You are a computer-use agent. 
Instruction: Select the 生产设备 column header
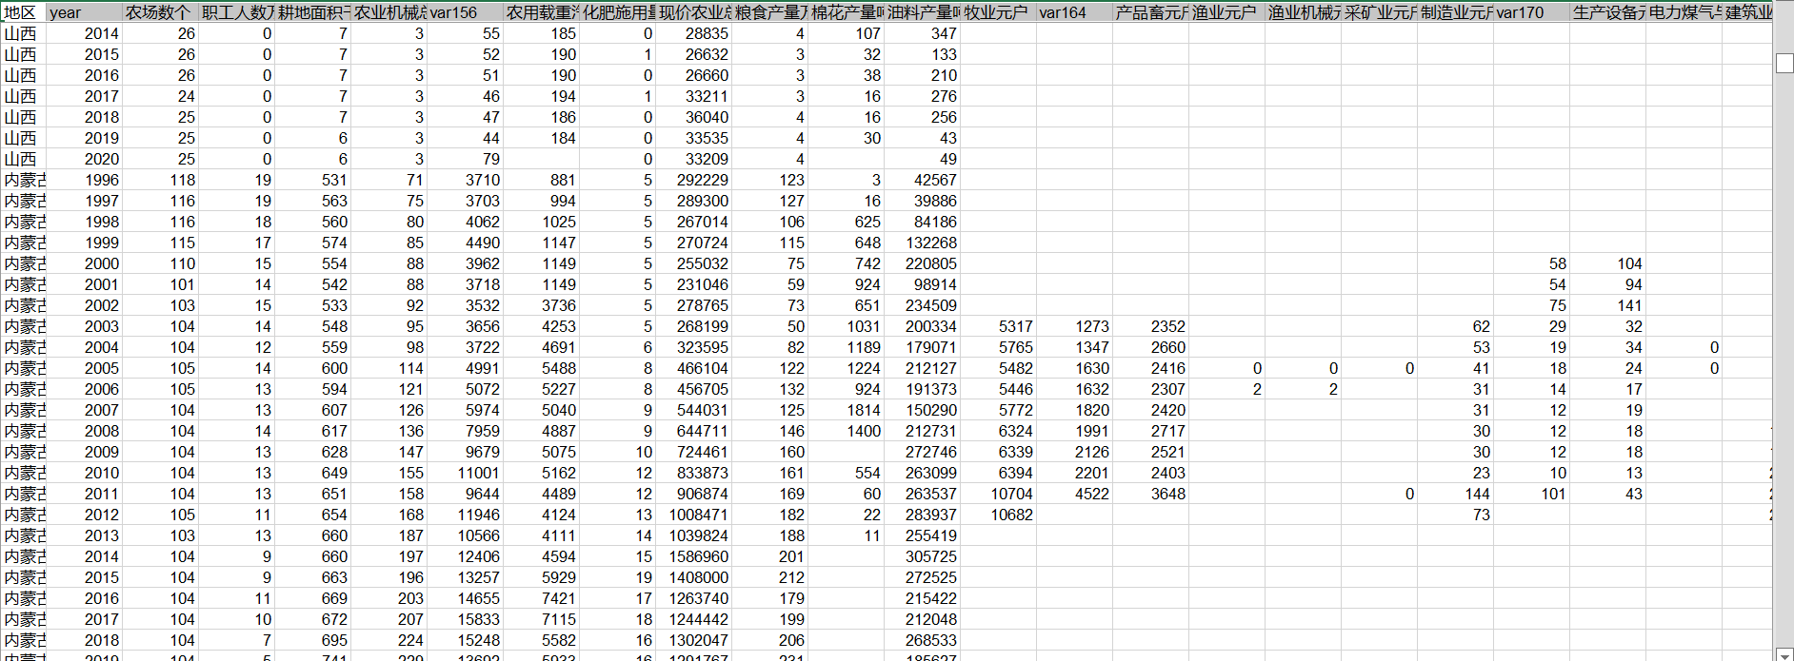(1607, 12)
